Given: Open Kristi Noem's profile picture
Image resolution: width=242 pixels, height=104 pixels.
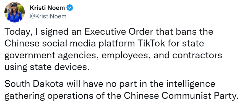Looking at the screenshot, I should (14, 12).
